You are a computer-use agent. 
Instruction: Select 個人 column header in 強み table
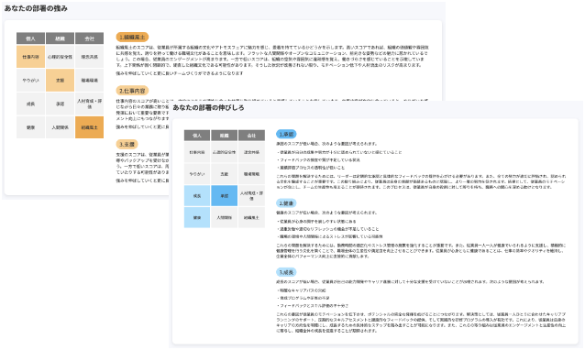(x=30, y=38)
